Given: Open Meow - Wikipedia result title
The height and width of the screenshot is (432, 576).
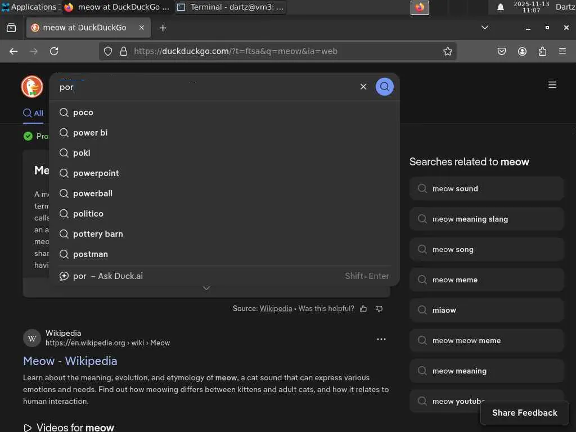Looking at the screenshot, I should (x=70, y=361).
